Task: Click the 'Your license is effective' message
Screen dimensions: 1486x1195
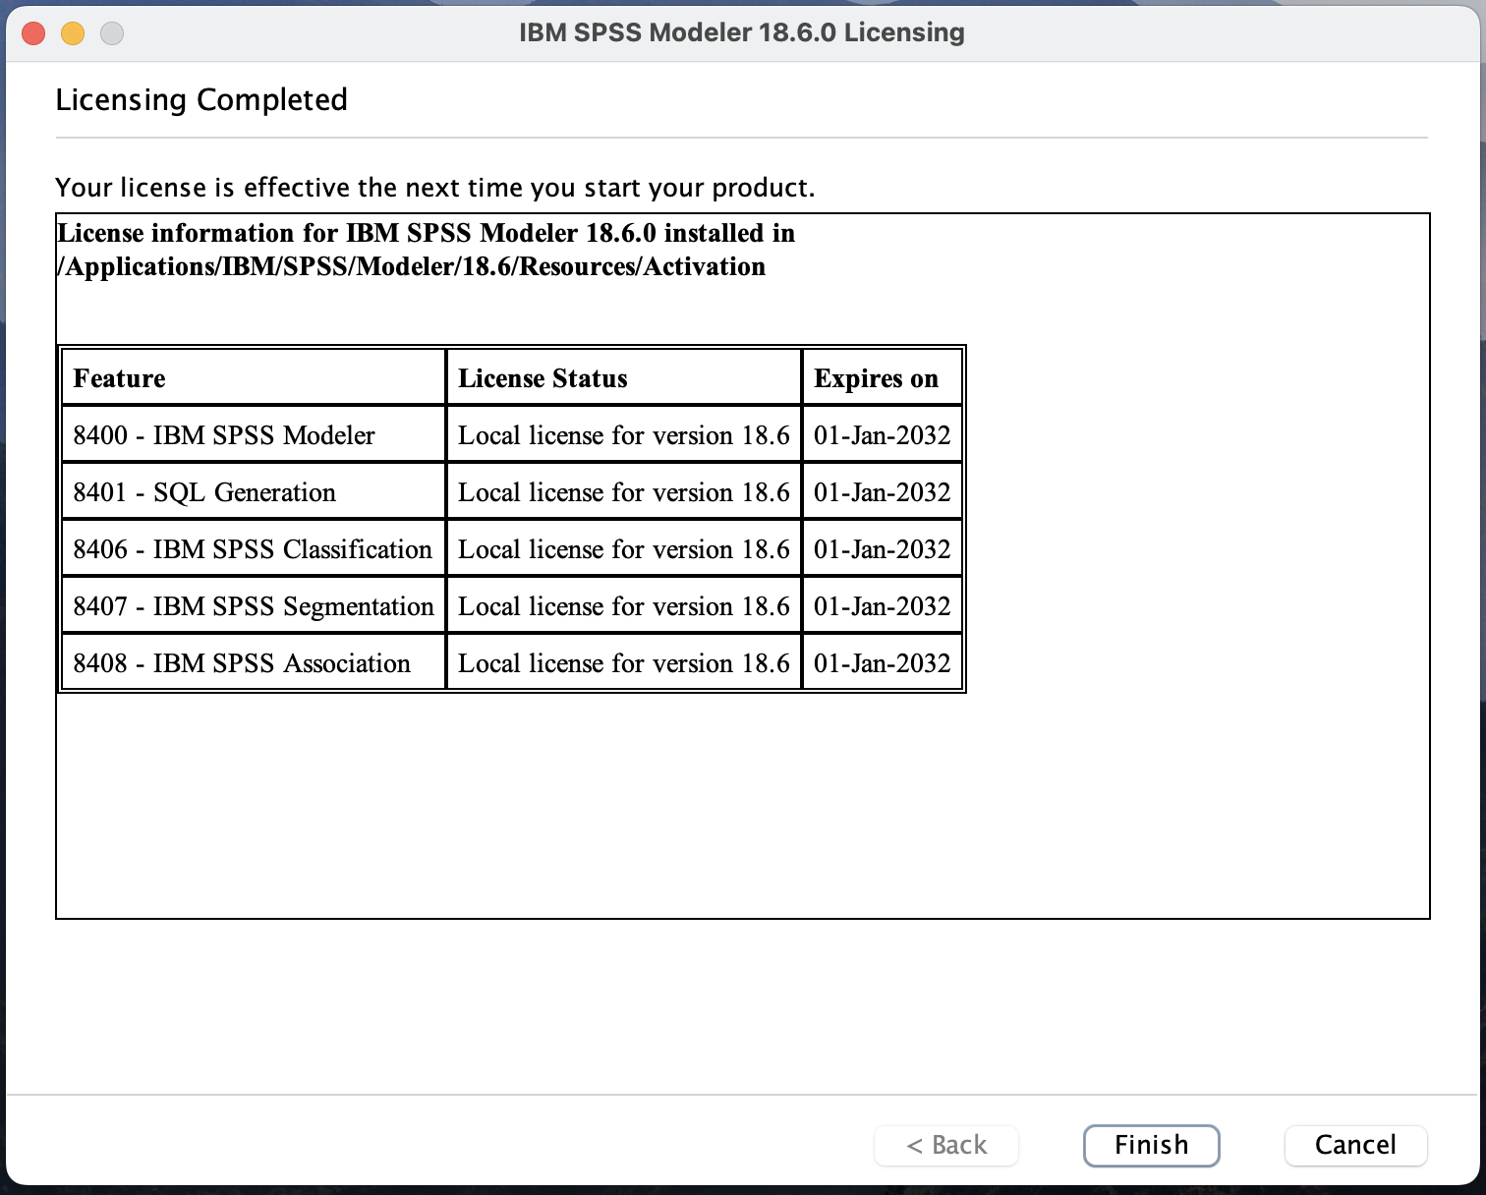Action: (435, 188)
